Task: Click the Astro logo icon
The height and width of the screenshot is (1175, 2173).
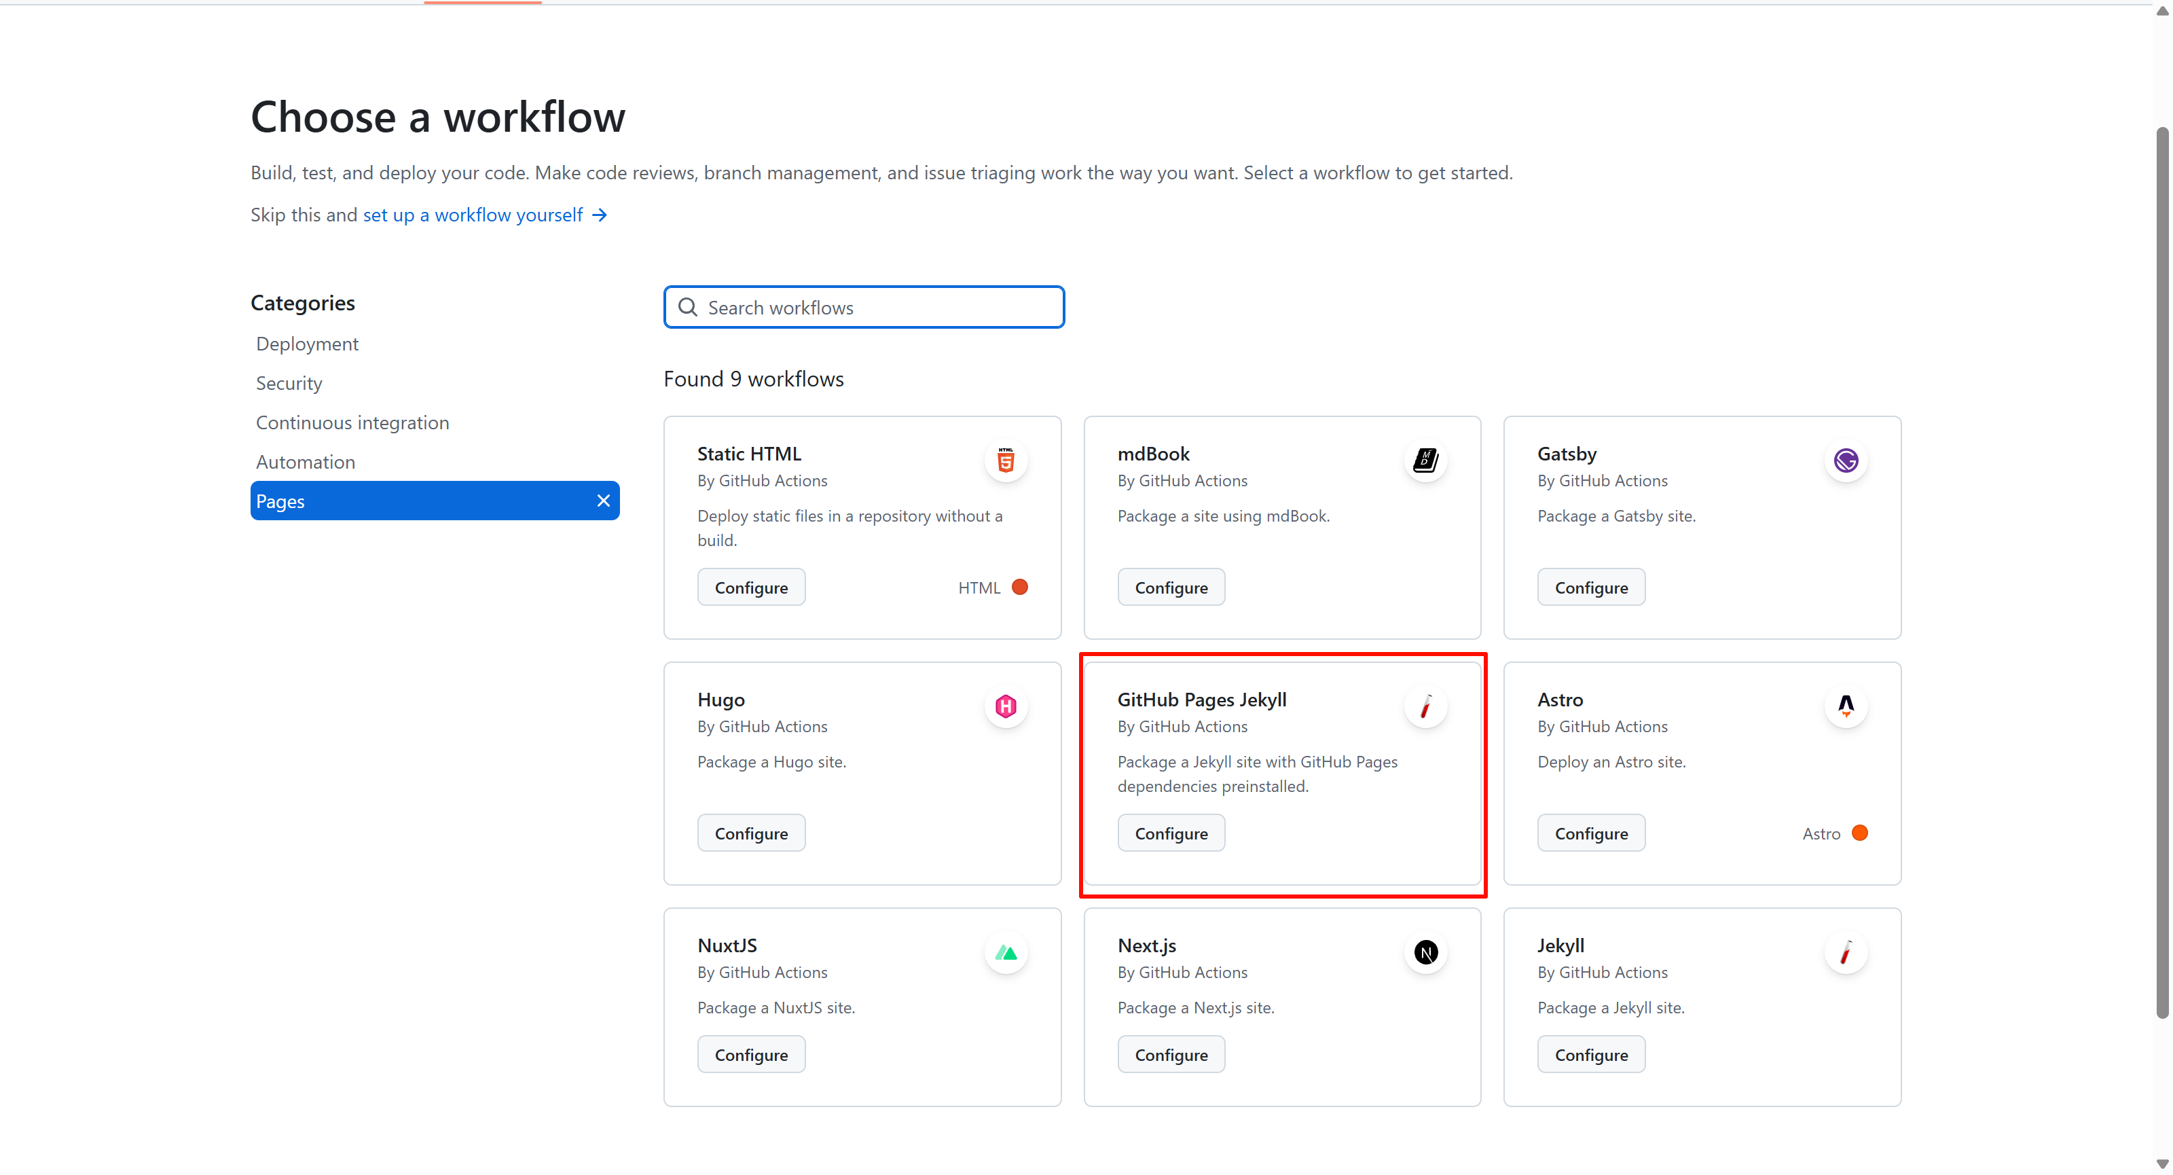Action: (x=1846, y=706)
